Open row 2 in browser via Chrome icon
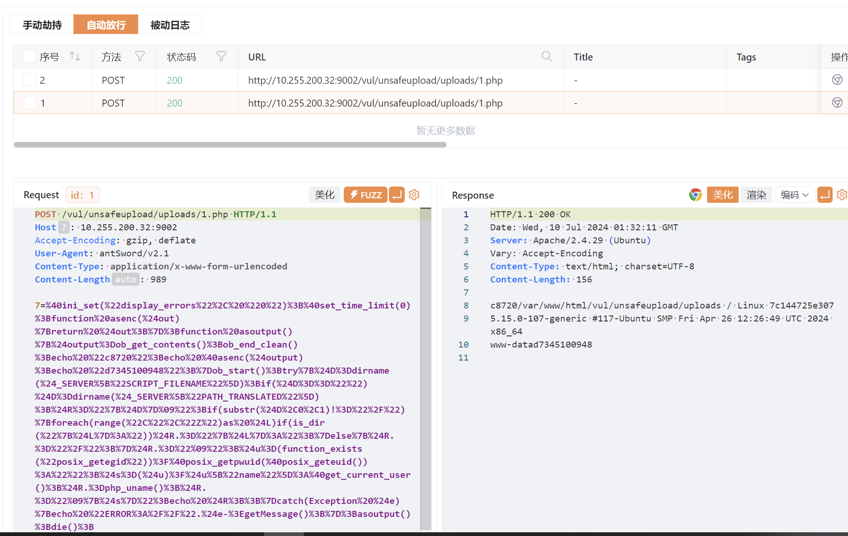Viewport: 848px width, 536px height. coord(837,80)
